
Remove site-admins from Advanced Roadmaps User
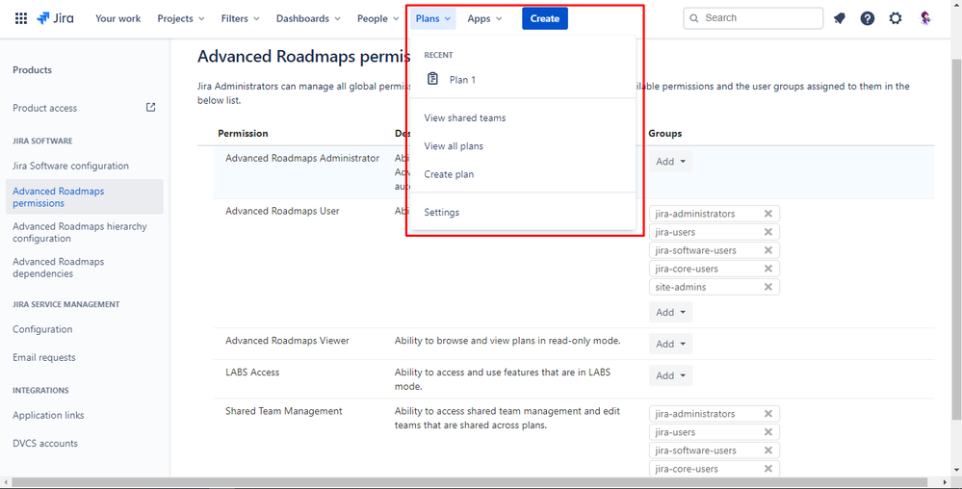[x=768, y=287]
